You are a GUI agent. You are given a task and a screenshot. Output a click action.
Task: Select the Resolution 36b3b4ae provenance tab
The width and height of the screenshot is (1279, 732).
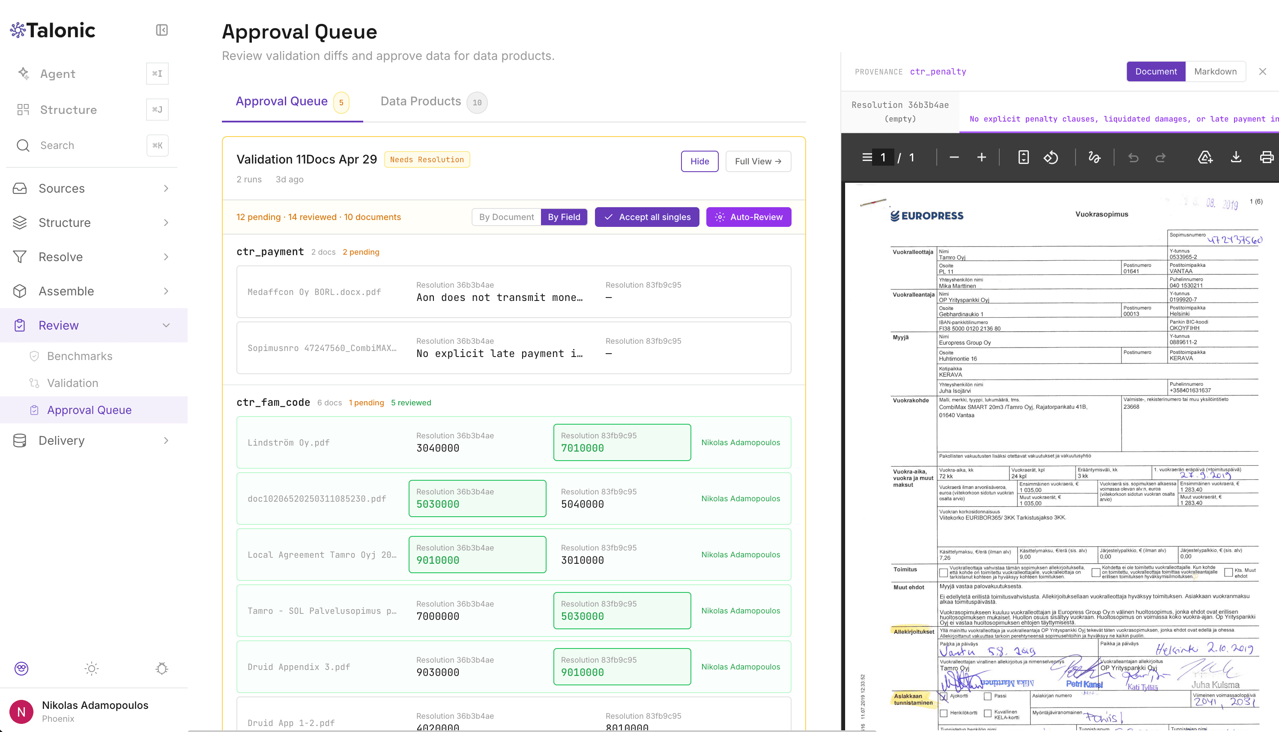tap(900, 112)
